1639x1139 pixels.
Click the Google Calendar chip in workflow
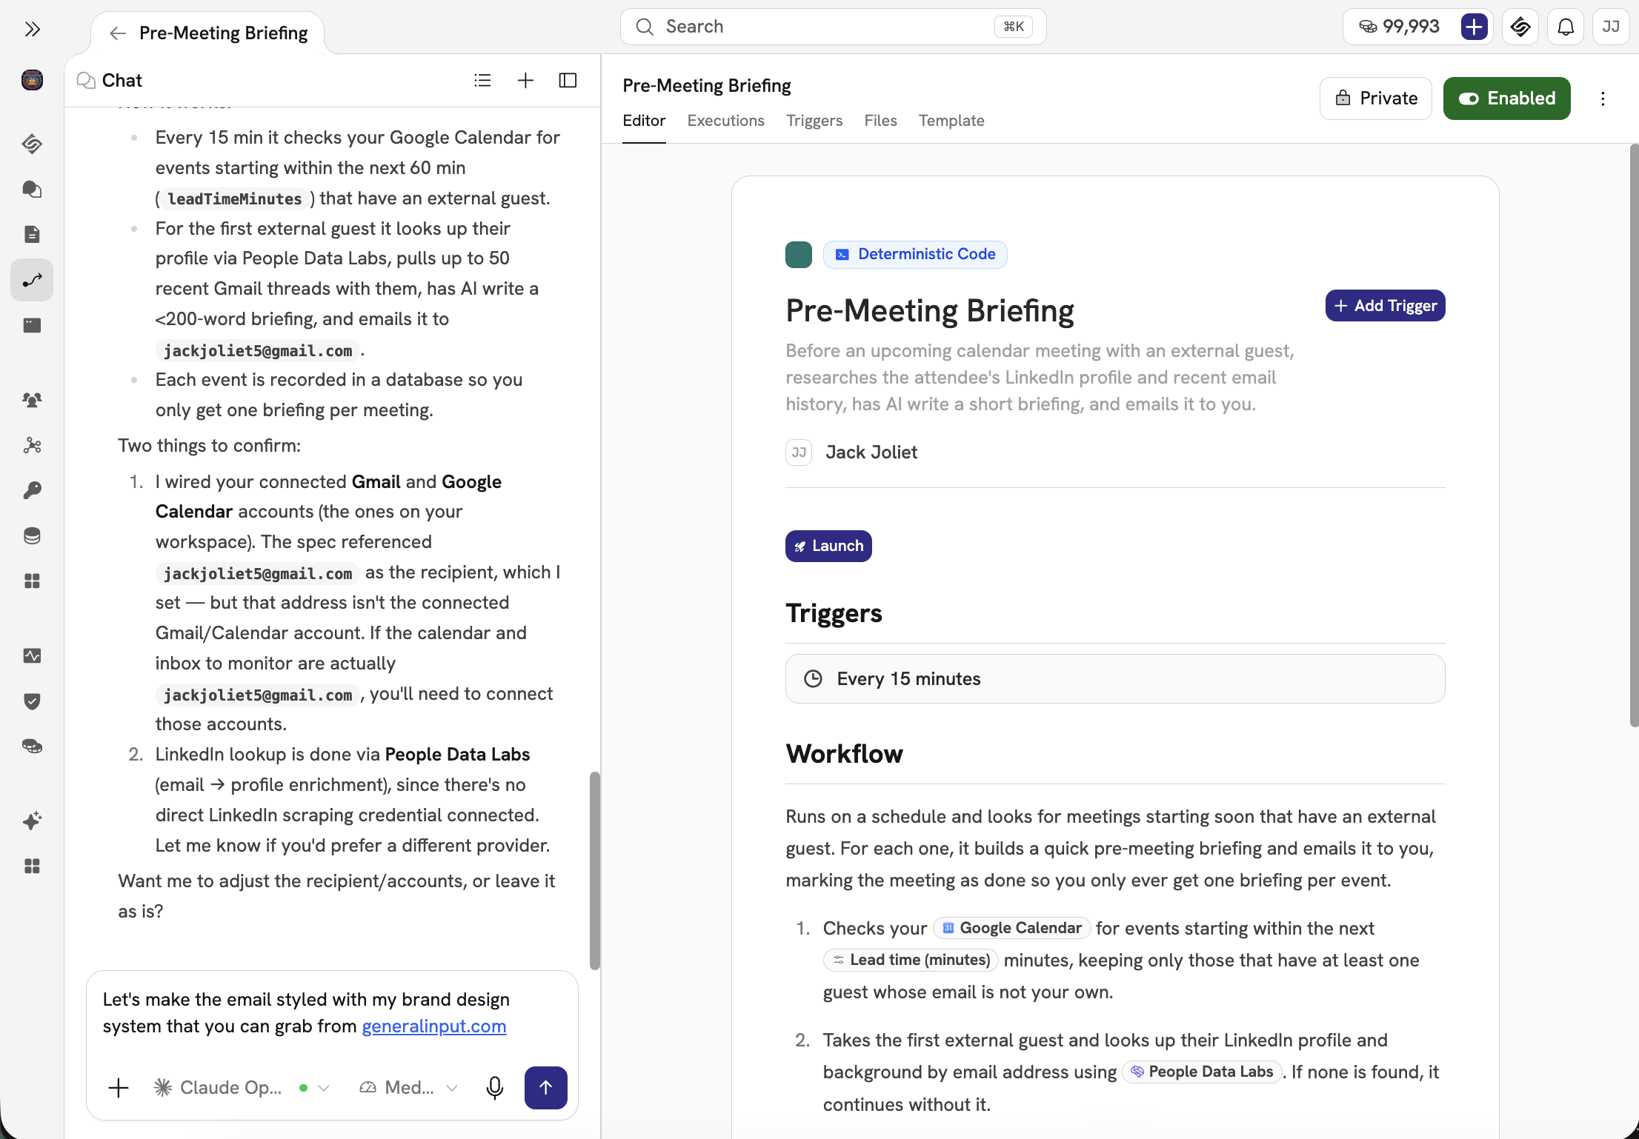1011,929
